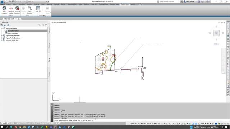Open the Help ribbon tab
This screenshot has width=230, height=129.
pos(80,4)
